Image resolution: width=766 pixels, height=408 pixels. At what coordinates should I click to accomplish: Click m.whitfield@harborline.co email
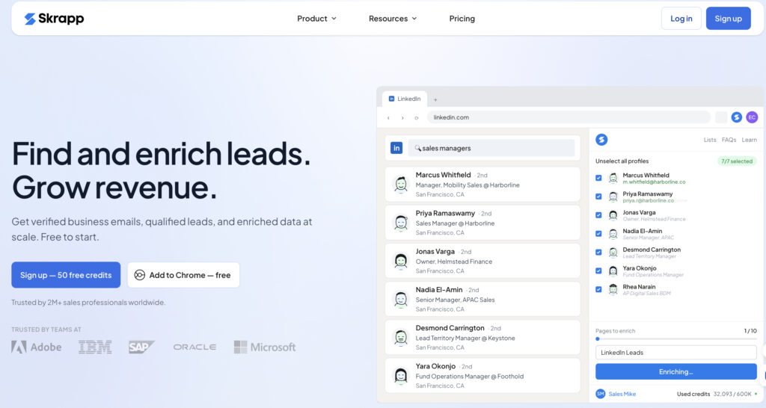click(x=654, y=182)
